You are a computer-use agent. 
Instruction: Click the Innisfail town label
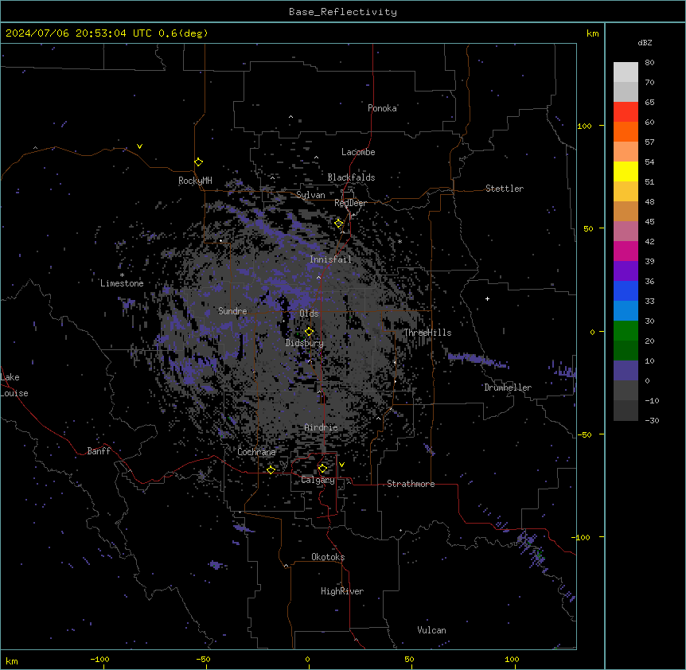331,259
